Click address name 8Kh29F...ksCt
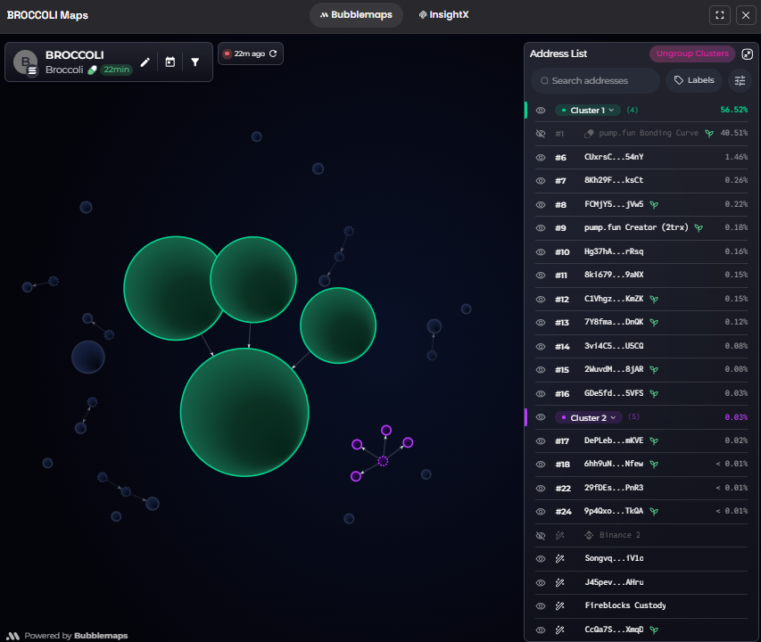This screenshot has height=642, width=761. point(614,180)
